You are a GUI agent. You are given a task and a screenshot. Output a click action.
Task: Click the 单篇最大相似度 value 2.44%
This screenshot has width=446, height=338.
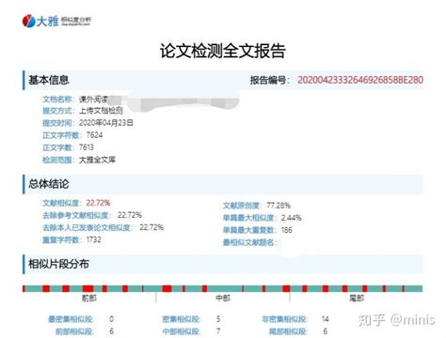[292, 218]
